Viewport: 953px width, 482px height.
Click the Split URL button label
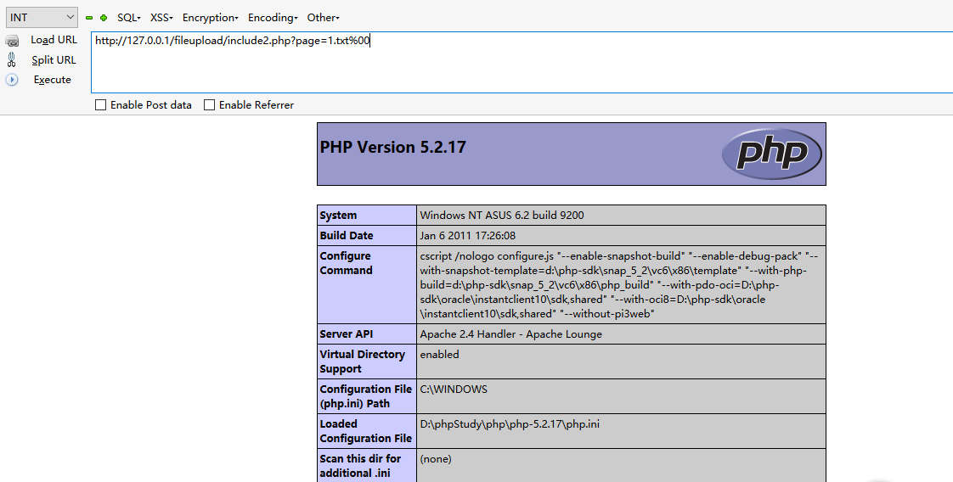pos(54,60)
